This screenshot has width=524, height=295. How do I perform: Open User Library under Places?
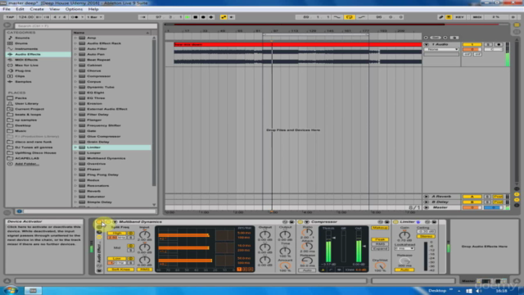(27, 104)
